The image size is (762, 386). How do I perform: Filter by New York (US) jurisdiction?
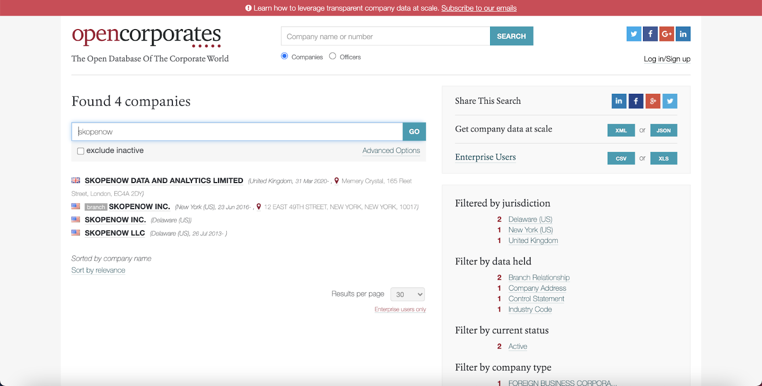click(531, 230)
